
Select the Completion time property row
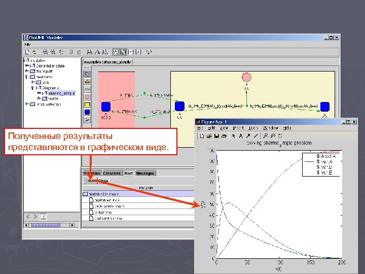pyautogui.click(x=138, y=218)
